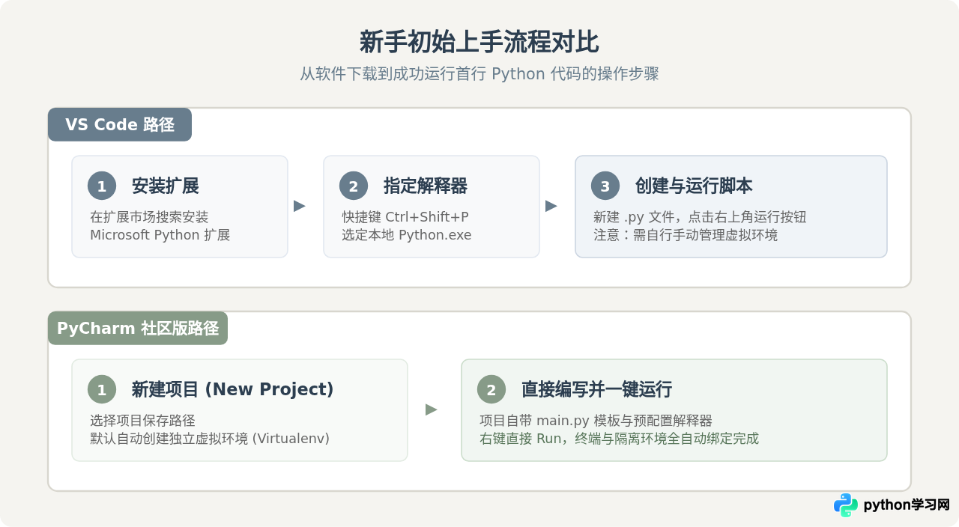
Task: Click the note 注意:需自行手动管理虚拟环境
Action: click(x=686, y=235)
